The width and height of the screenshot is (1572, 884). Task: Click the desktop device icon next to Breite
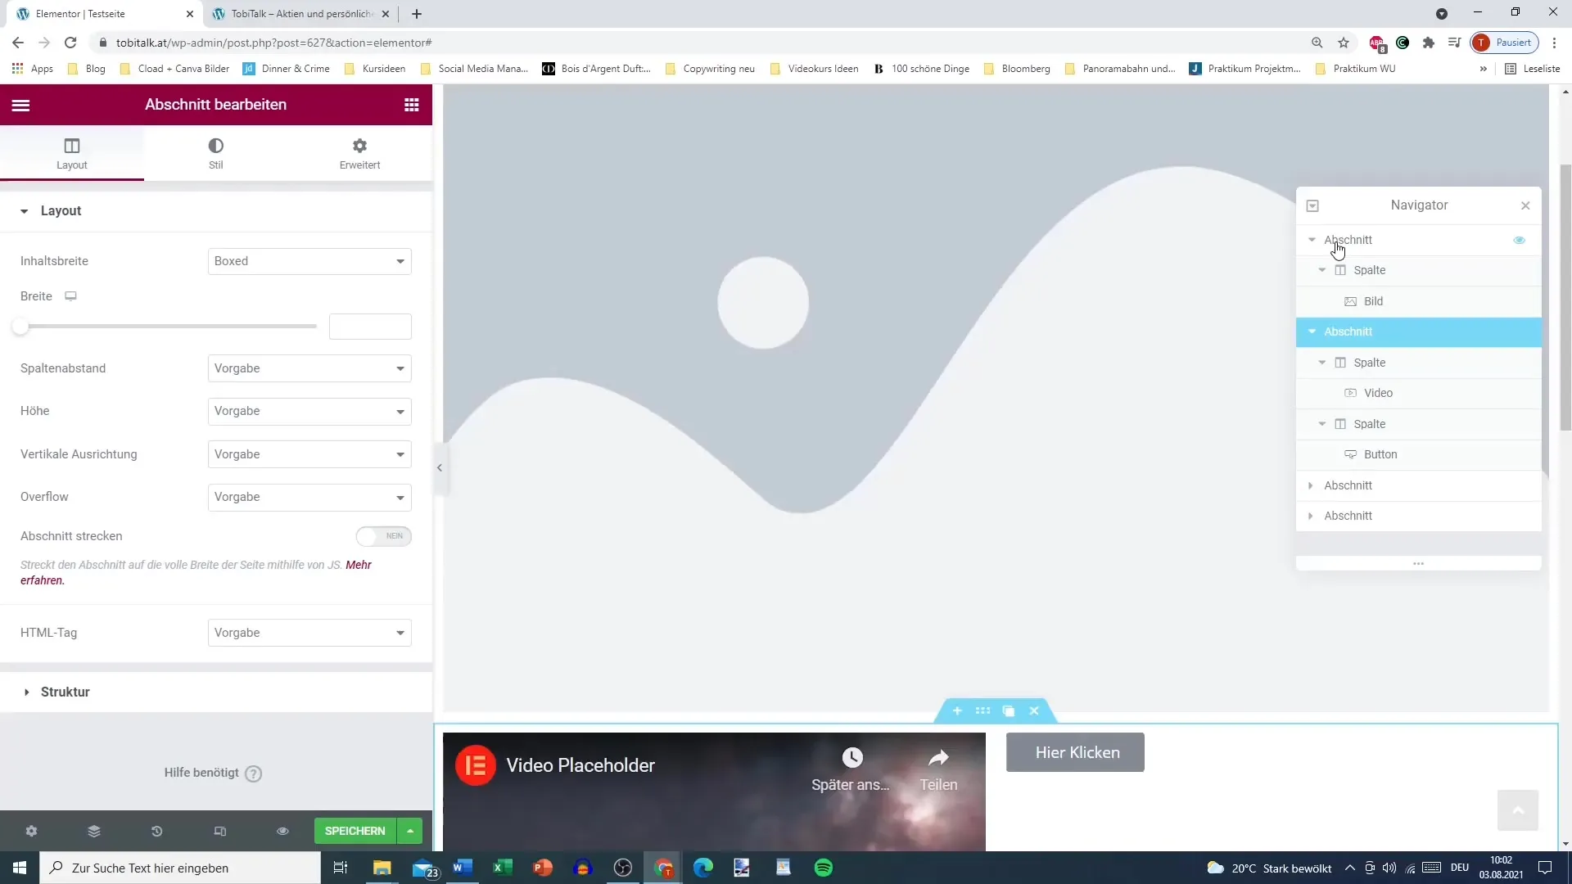[71, 296]
